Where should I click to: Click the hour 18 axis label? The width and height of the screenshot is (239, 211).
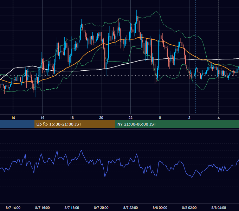[72, 118]
